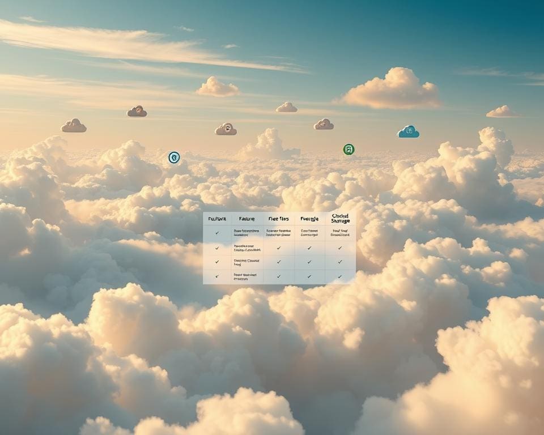Click the lone checkmark in the table's first data row
Image resolution: width=544 pixels, height=435 pixels.
217,233
